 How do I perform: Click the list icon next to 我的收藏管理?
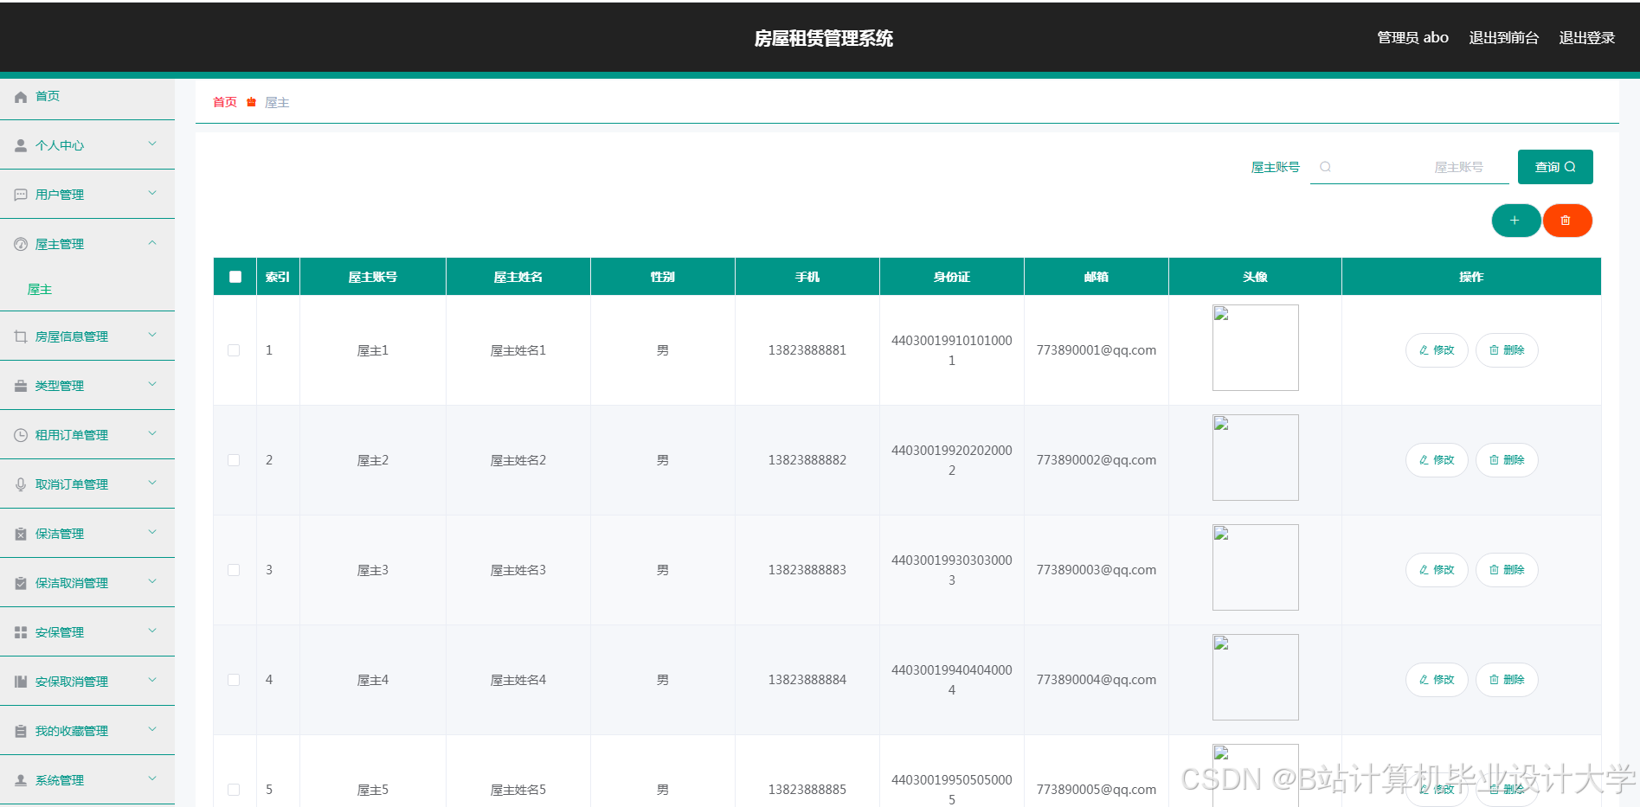[x=21, y=732]
